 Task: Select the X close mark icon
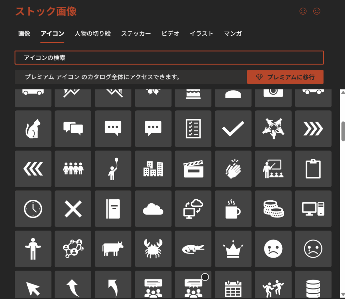click(73, 209)
